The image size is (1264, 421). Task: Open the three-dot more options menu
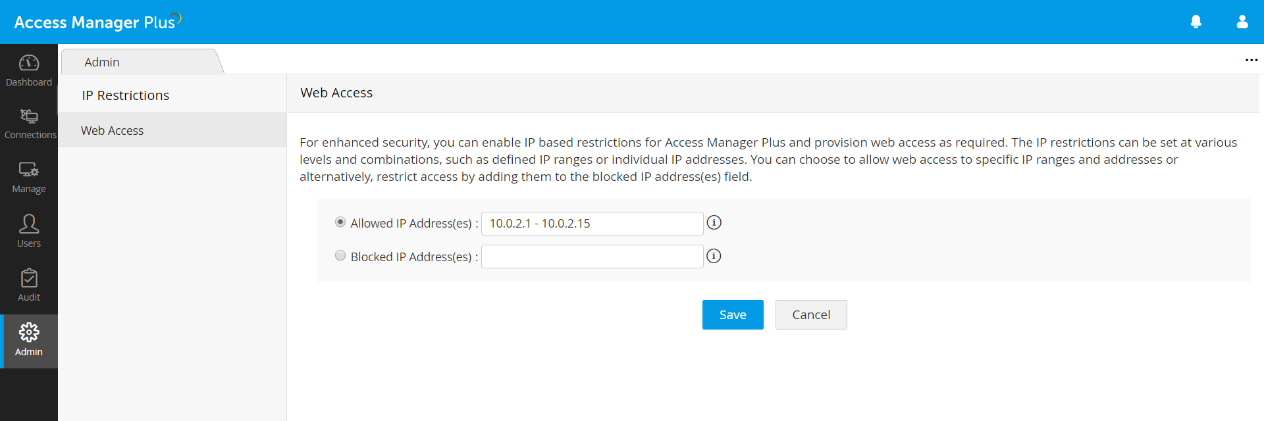(x=1251, y=60)
